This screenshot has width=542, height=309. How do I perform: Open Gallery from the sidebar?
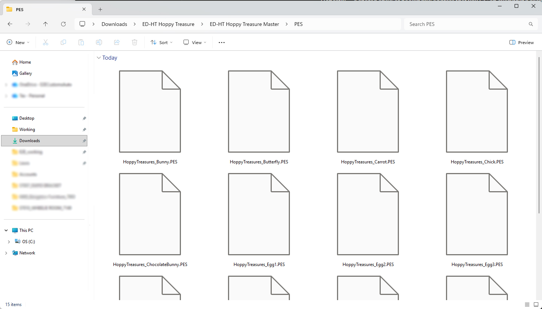[x=26, y=73]
